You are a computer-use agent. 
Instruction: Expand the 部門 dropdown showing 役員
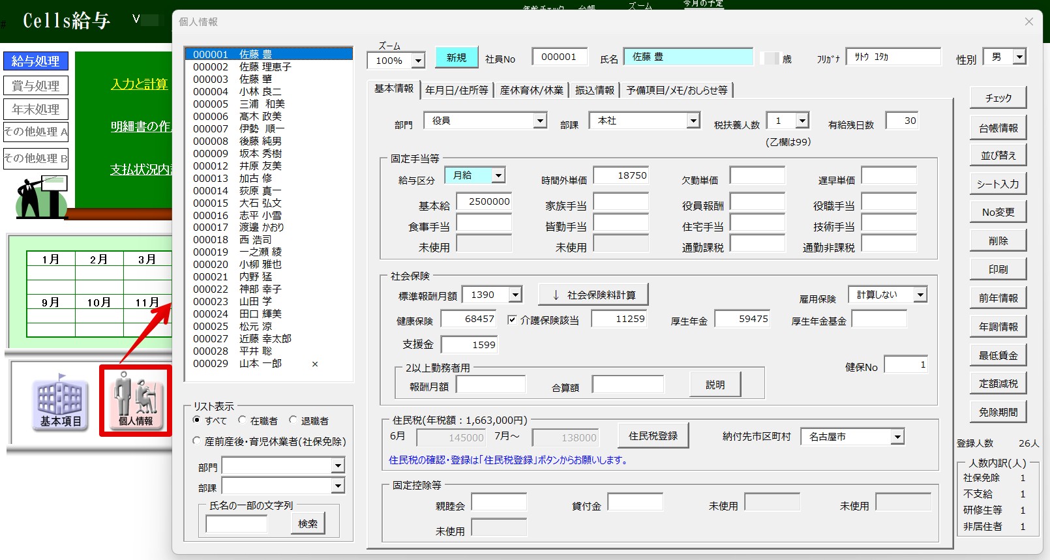click(x=539, y=121)
